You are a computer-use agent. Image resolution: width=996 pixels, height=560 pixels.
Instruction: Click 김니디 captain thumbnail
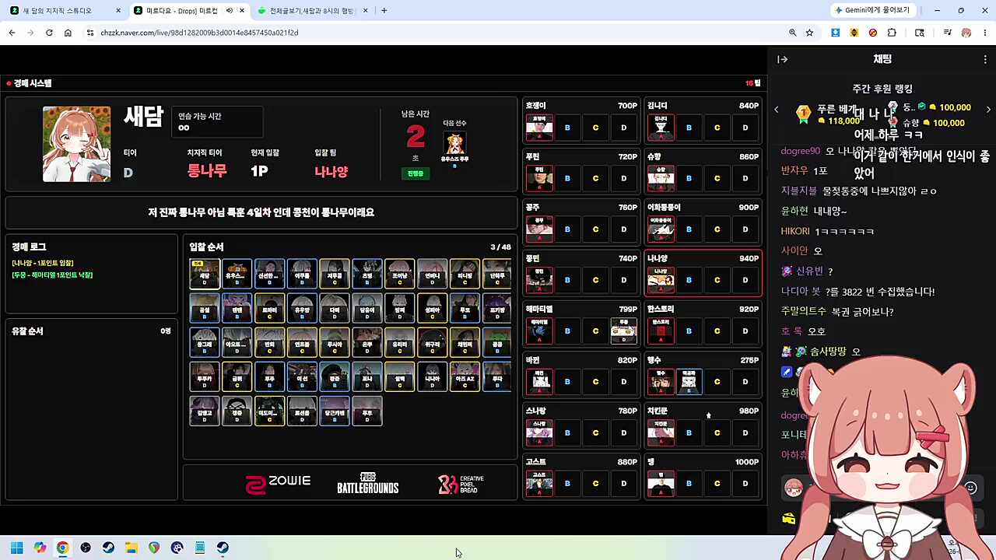pos(661,128)
